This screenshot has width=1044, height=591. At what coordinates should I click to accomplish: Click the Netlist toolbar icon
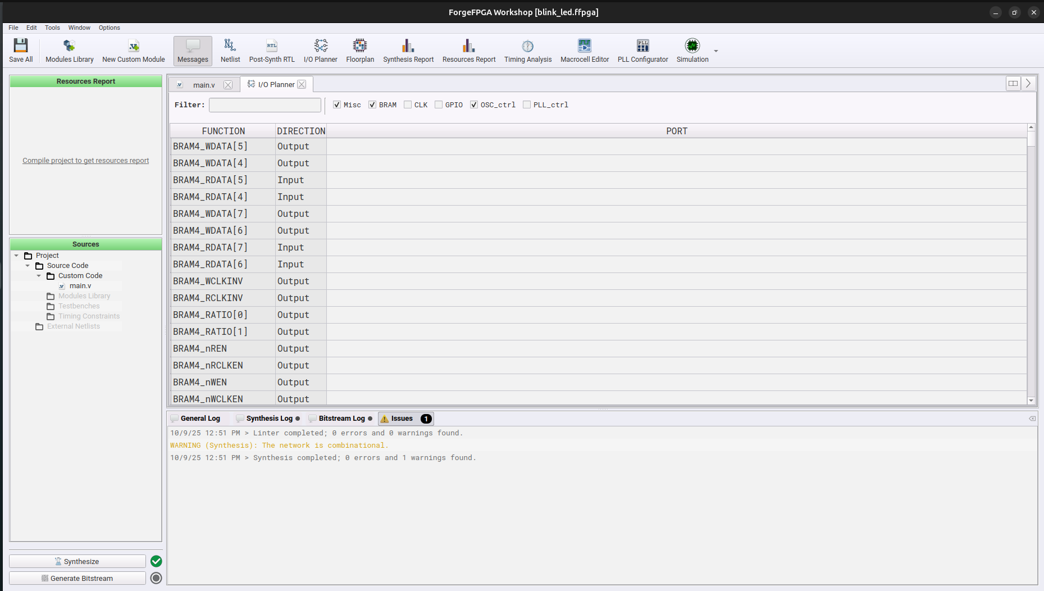(x=230, y=51)
